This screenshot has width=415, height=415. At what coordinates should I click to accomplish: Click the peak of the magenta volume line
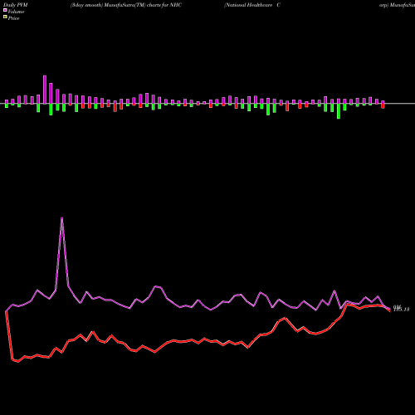61,218
